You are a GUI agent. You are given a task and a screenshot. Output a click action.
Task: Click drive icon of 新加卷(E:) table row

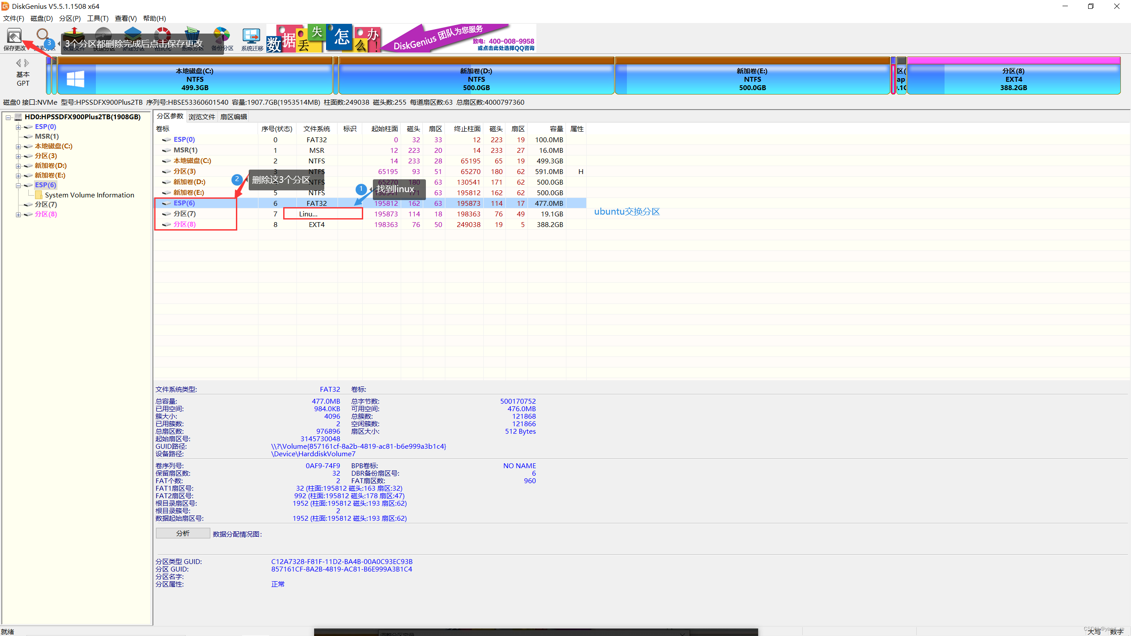point(167,193)
